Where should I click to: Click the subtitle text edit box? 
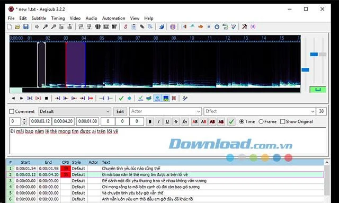[x=168, y=140]
